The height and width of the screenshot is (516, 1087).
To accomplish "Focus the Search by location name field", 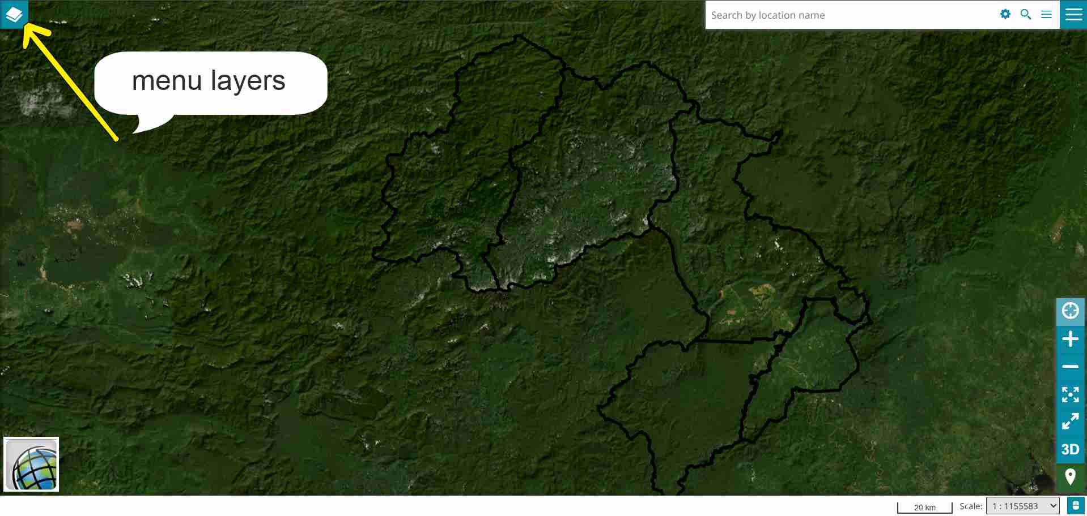I will pyautogui.click(x=850, y=15).
